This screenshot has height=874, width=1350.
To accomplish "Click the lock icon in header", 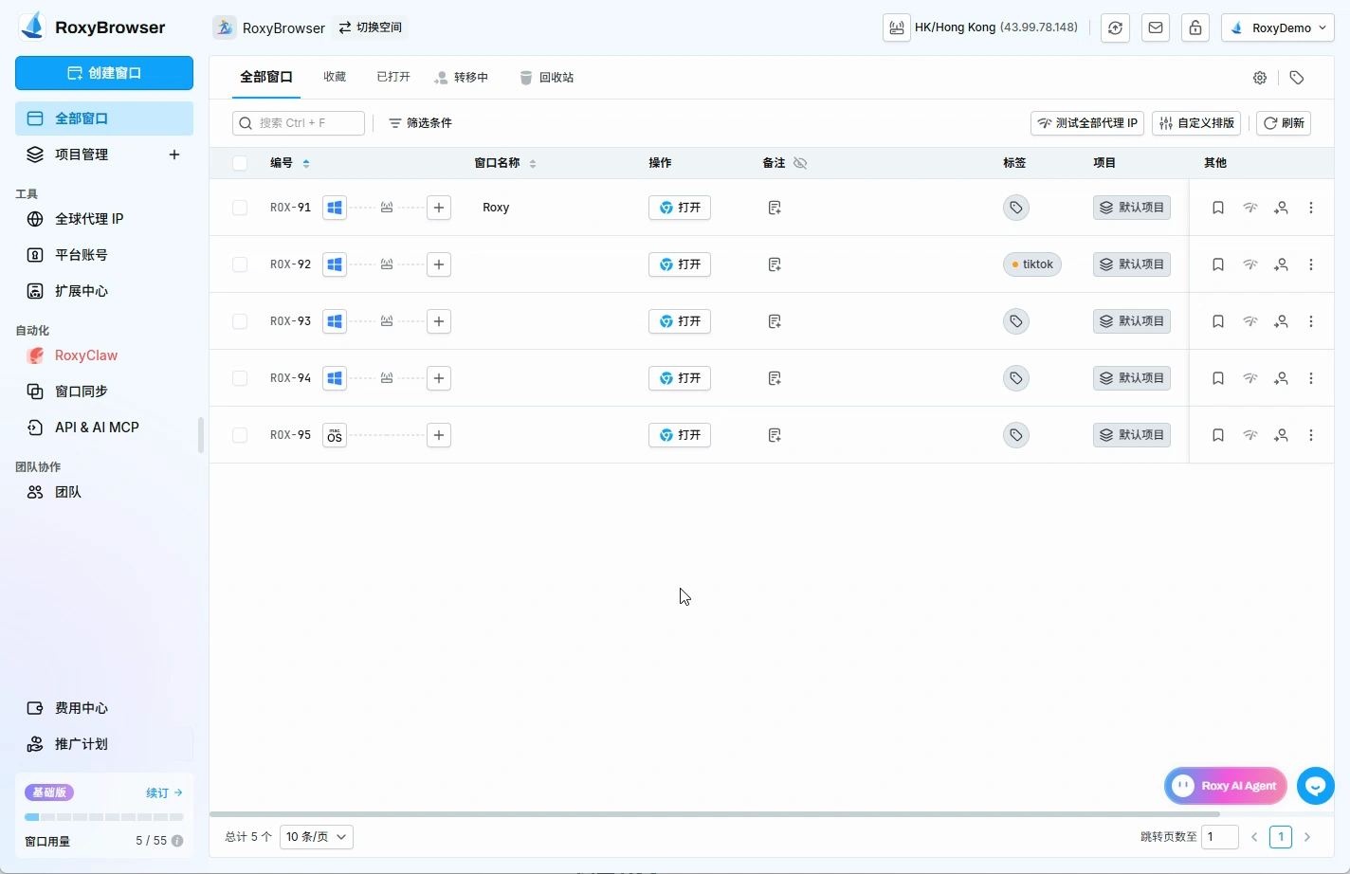I will (1195, 27).
